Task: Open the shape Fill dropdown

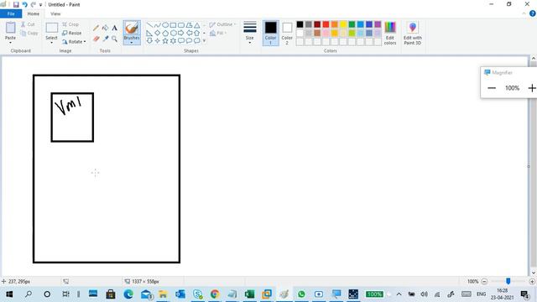Action: pos(218,33)
